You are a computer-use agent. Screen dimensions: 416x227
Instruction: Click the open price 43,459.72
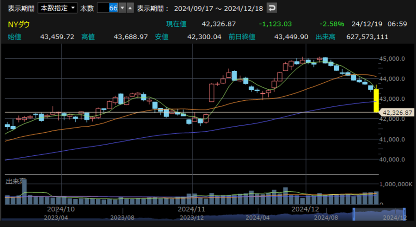click(x=57, y=37)
